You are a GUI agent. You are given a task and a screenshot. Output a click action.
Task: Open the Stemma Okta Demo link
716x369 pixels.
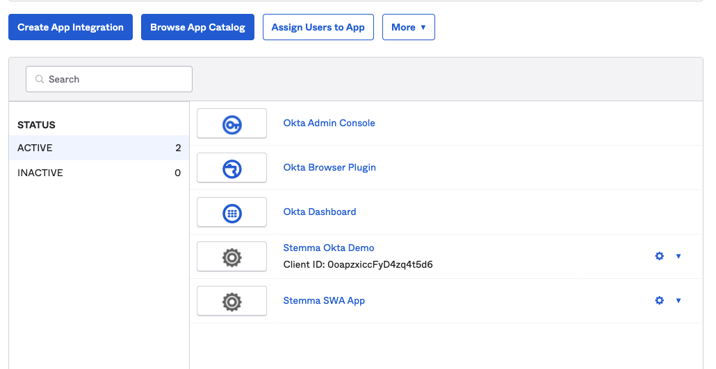pyautogui.click(x=329, y=248)
